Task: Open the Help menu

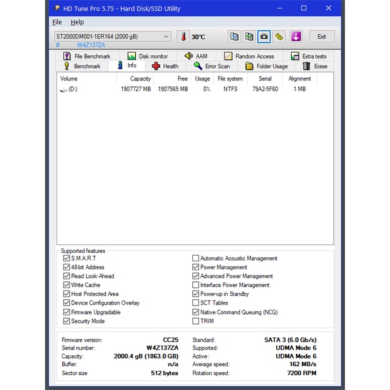Action: pyautogui.click(x=77, y=22)
